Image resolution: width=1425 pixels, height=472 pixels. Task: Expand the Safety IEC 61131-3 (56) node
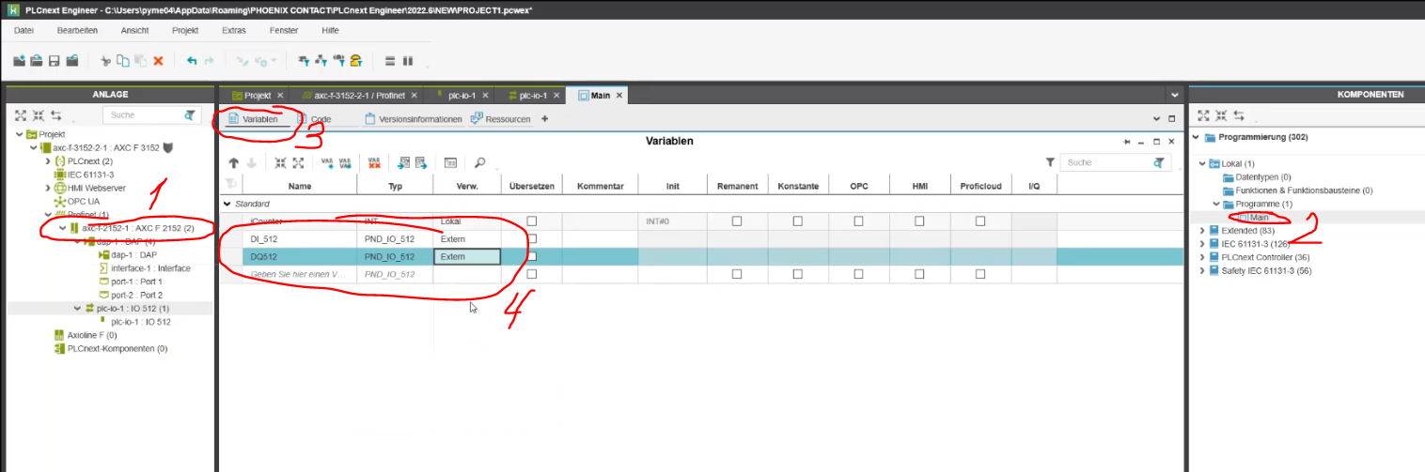[1200, 270]
